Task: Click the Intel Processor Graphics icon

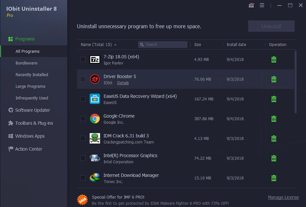Action: [x=95, y=158]
